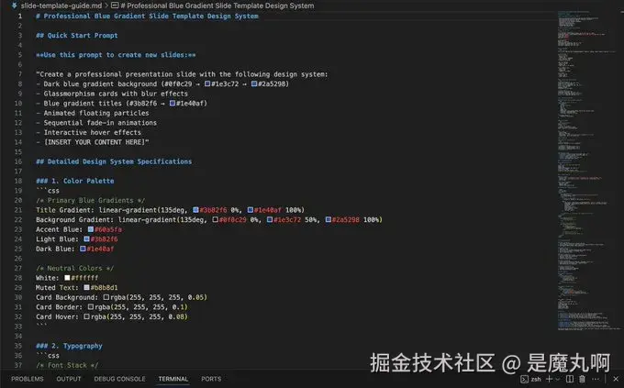624x388 pixels.
Task: Open the Card Hover rgba 0.08 swatch
Action: (87, 316)
